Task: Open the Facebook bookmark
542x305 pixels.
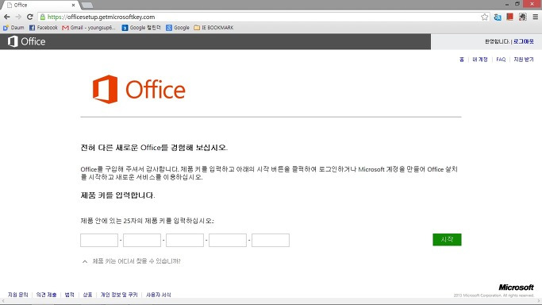Action: 43,27
